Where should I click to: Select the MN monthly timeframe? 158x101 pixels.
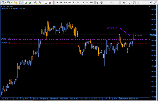91,3
